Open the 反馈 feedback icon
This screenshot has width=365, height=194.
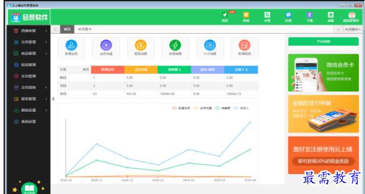(288, 15)
